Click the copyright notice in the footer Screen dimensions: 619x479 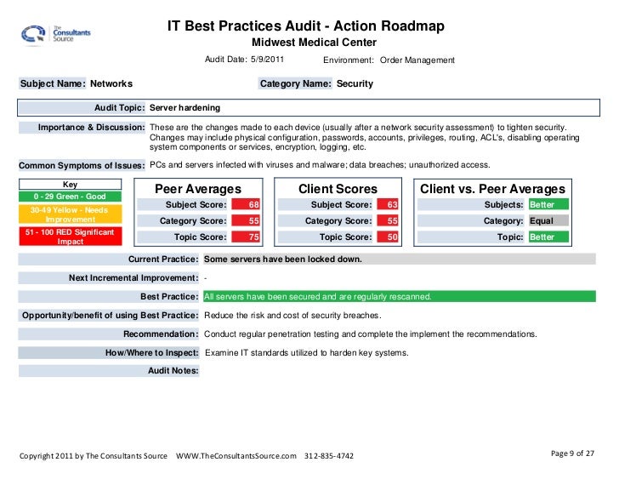94,456
